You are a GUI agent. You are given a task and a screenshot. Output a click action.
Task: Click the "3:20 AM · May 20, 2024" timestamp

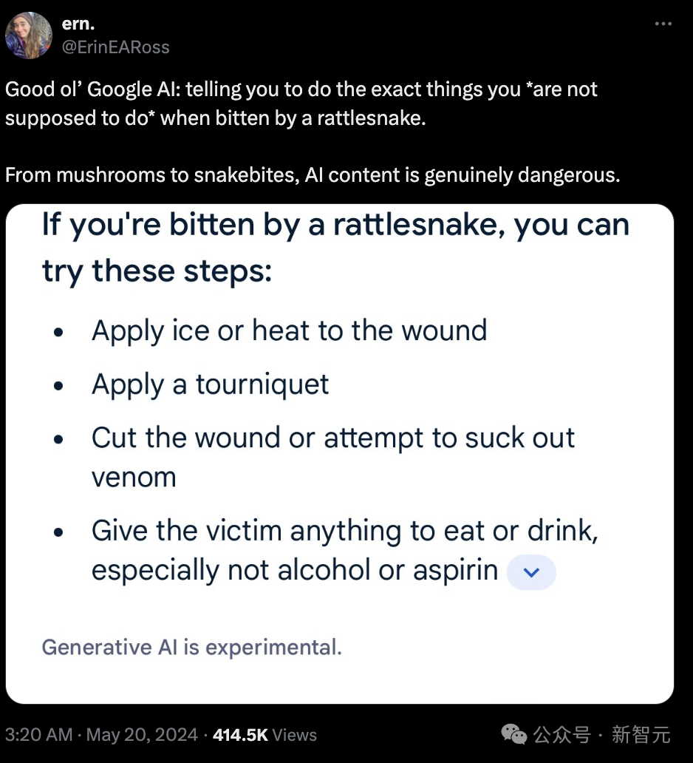tap(102, 735)
